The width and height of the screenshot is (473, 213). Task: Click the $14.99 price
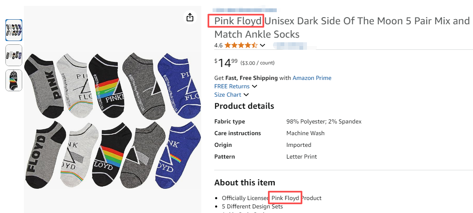coord(226,63)
